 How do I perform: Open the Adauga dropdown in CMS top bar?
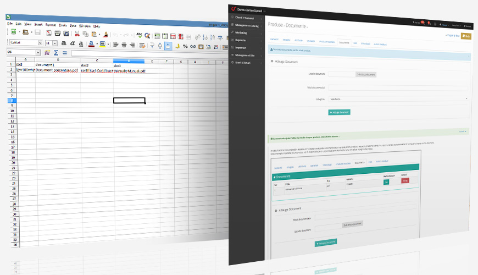coord(444,25)
